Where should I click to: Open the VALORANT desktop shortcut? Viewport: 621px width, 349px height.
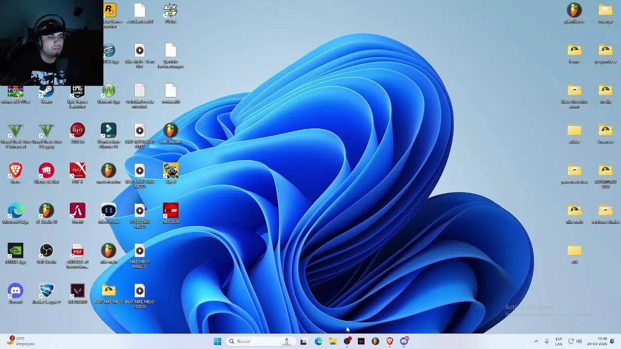(78, 294)
